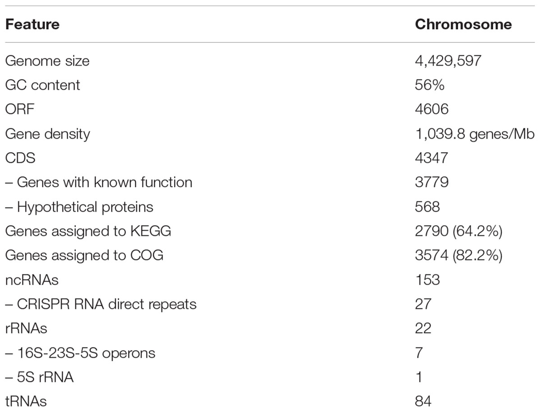The image size is (541, 412).
Task: Select Genes with known function label
Action: point(99,182)
